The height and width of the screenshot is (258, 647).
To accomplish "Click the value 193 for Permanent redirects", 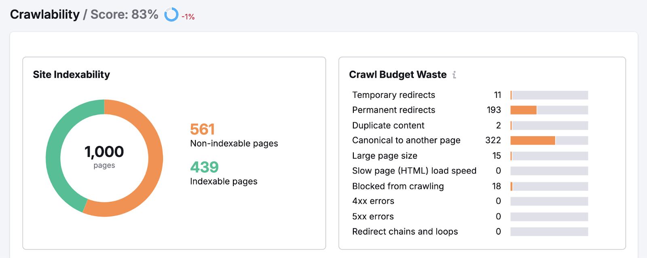I will click(494, 110).
